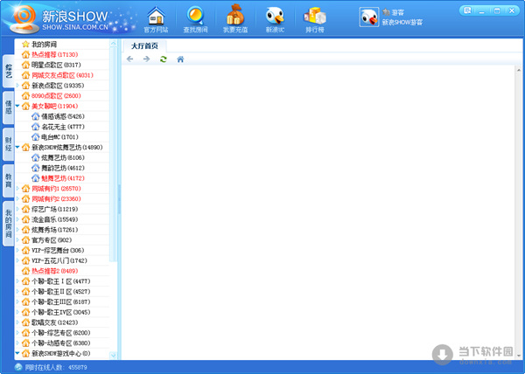Open 个聊-歌王II区 (4527)

pyautogui.click(x=62, y=292)
